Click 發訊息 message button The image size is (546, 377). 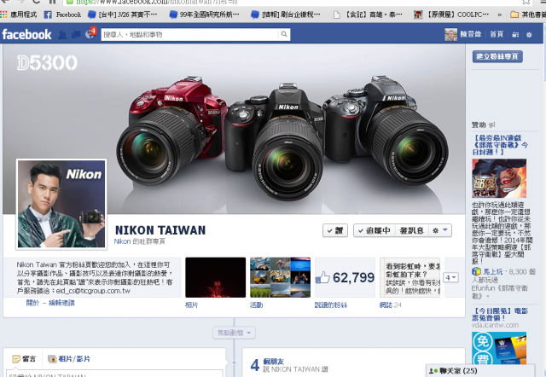point(411,230)
